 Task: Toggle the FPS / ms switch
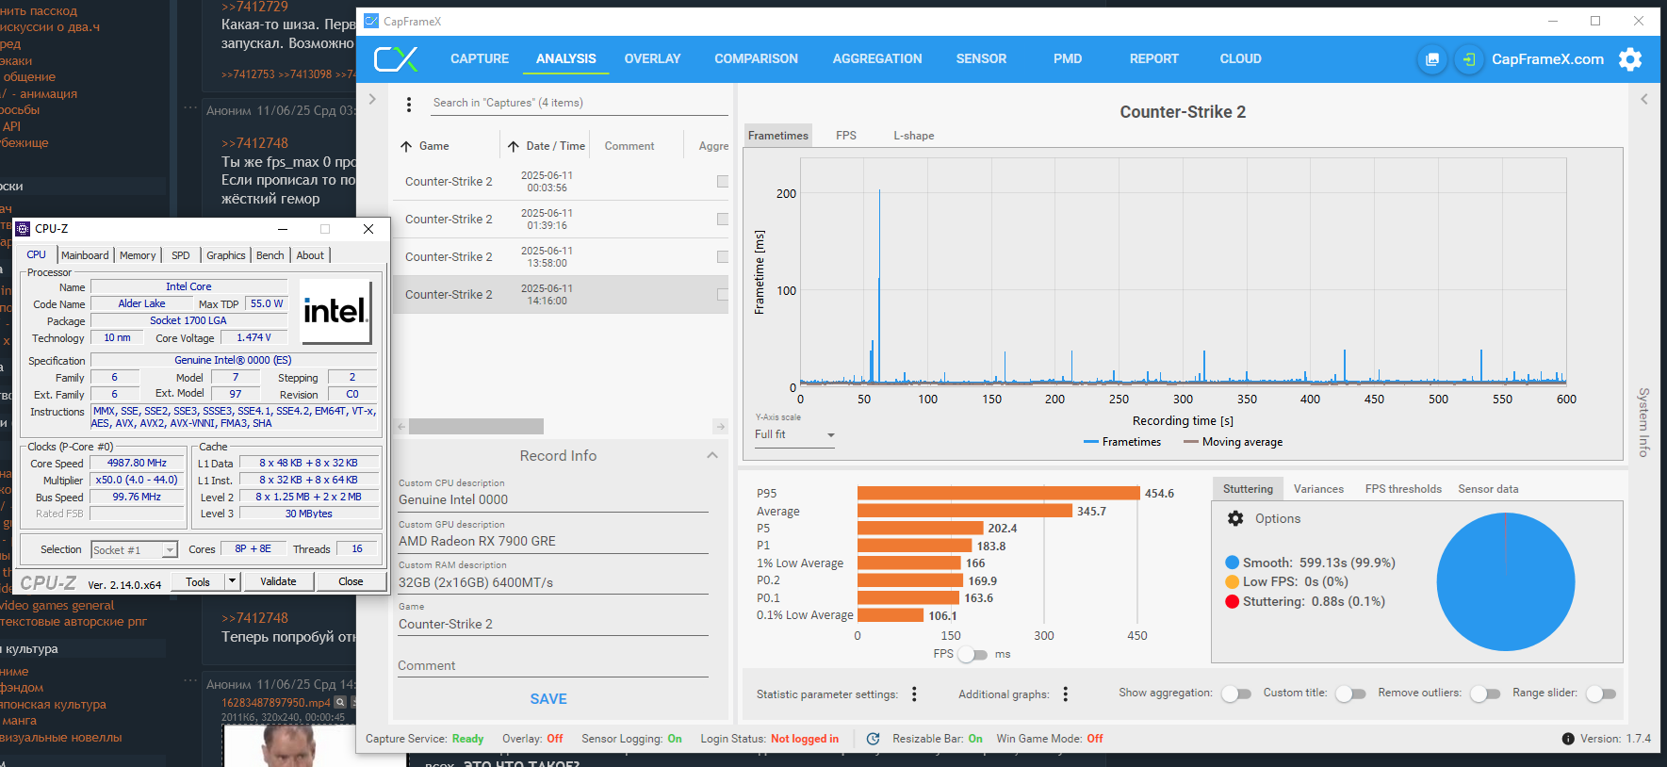[x=974, y=654]
